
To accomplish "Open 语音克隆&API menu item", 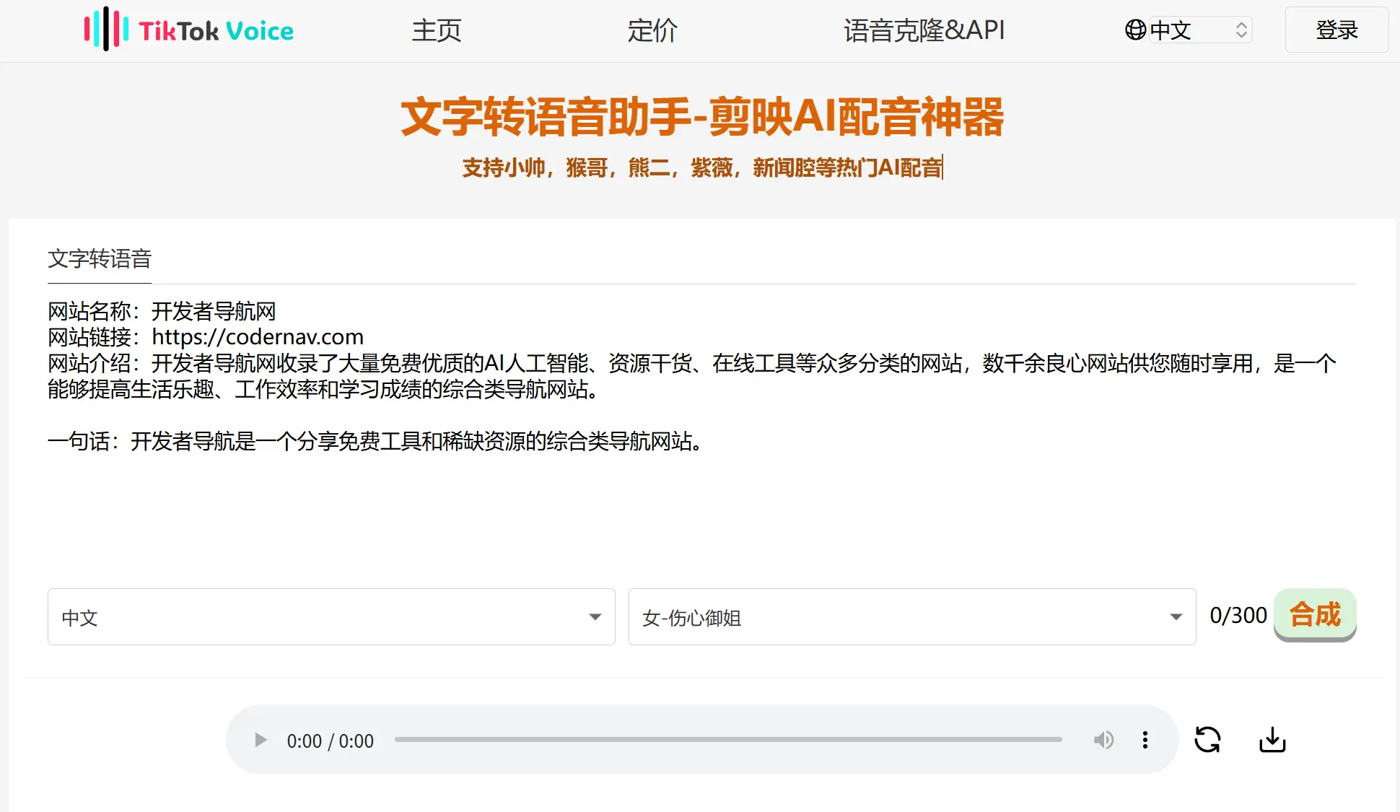I will (924, 30).
